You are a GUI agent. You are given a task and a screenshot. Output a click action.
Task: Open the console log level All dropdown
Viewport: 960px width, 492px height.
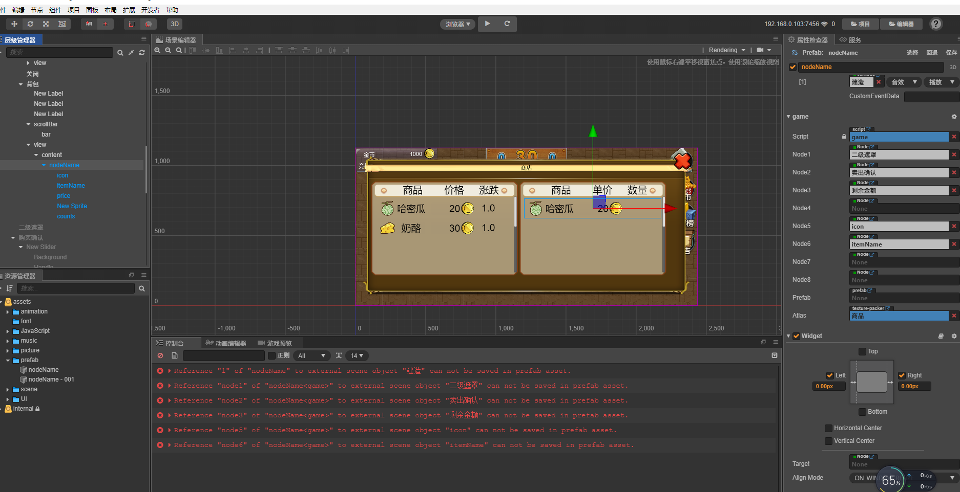click(311, 355)
